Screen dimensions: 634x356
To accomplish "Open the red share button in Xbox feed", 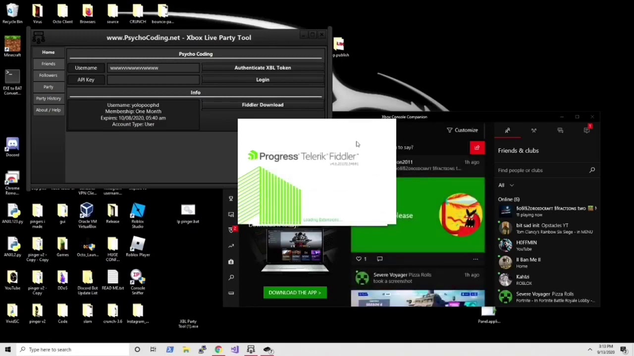I will pyautogui.click(x=477, y=147).
